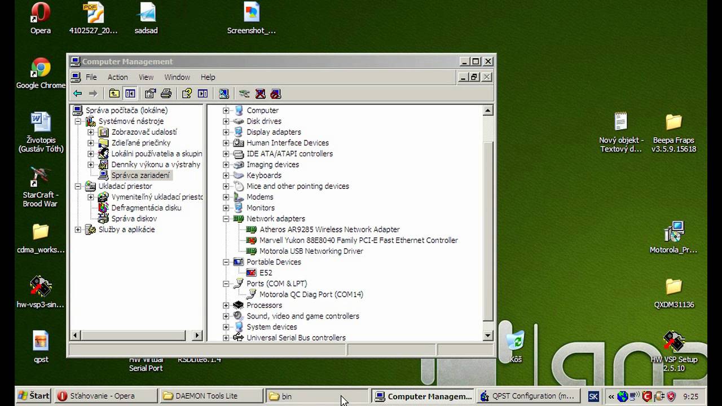Screen dimensions: 722x406
Task: Open the Help menu
Action: [208, 77]
